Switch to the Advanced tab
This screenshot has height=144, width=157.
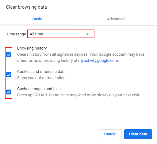(116, 19)
